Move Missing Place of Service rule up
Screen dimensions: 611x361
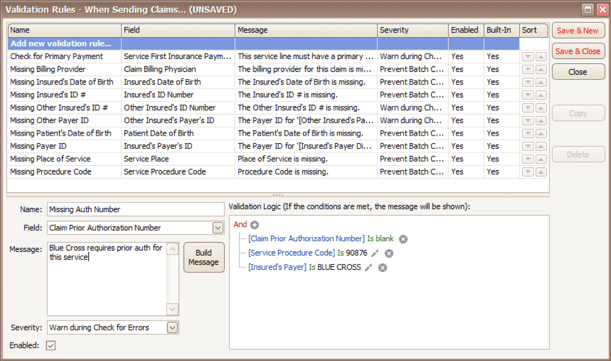point(541,159)
